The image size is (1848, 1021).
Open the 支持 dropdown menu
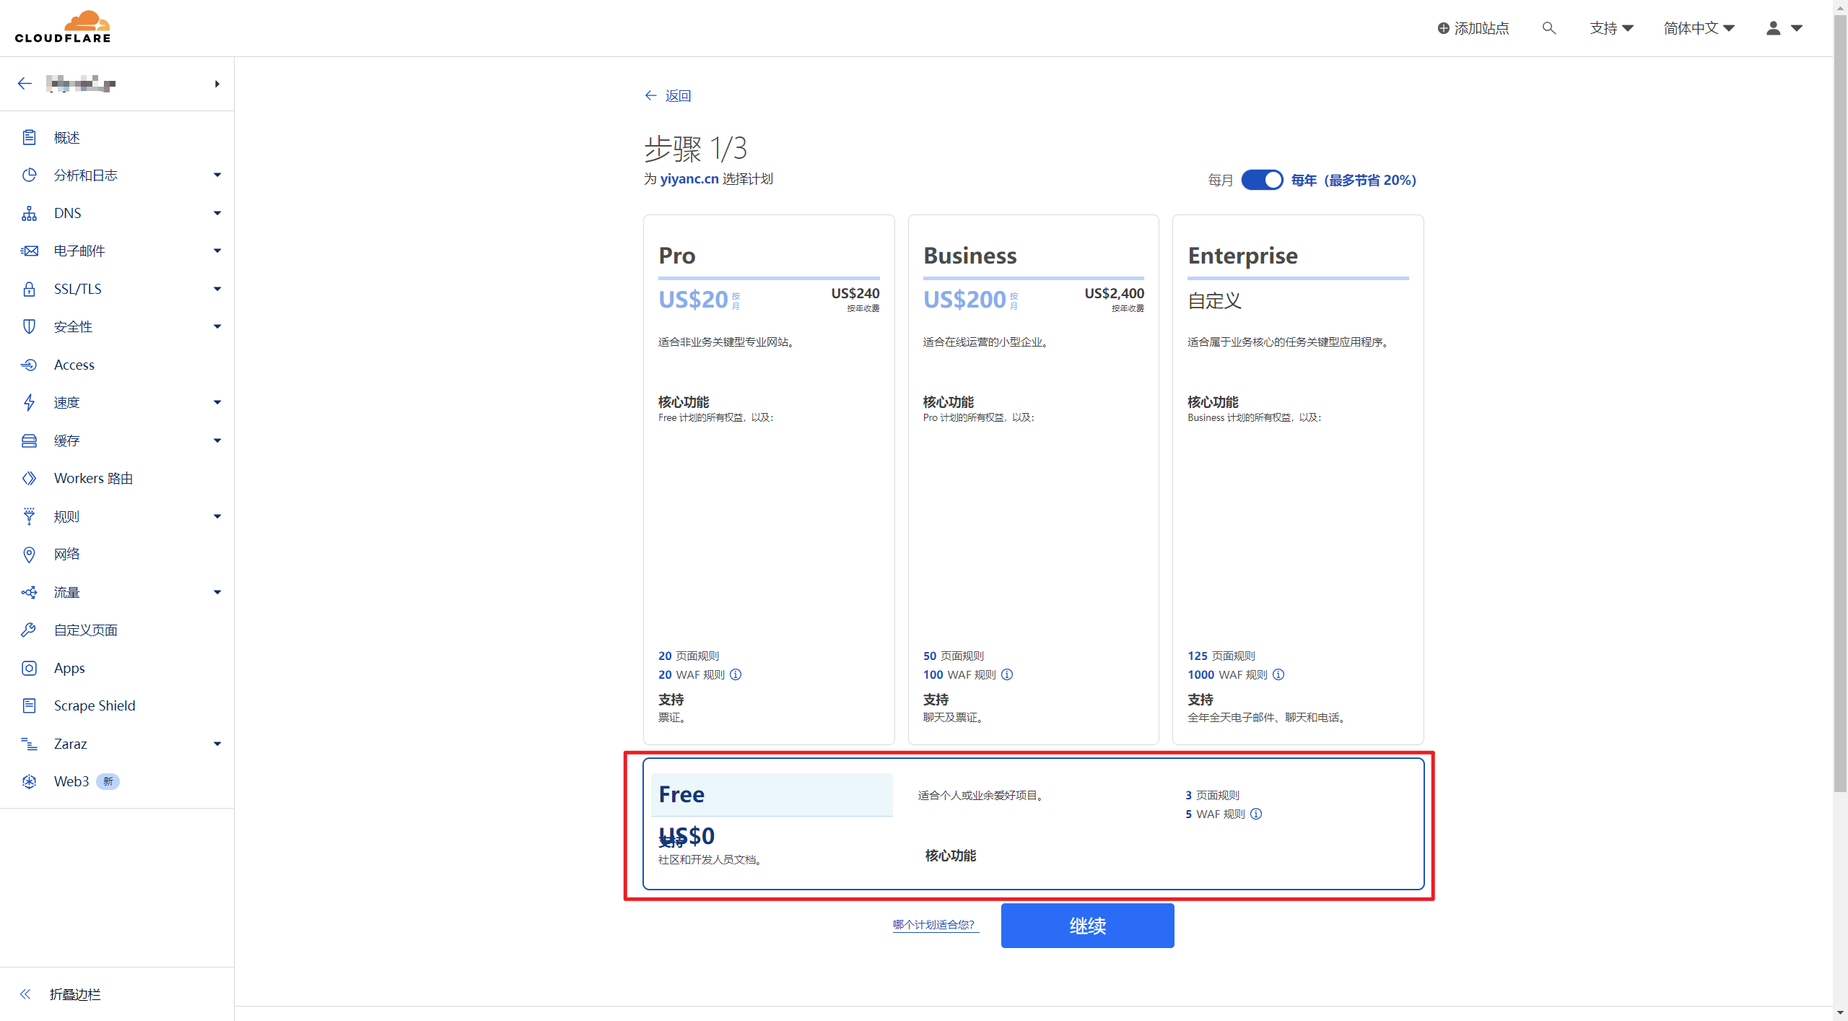1611,28
